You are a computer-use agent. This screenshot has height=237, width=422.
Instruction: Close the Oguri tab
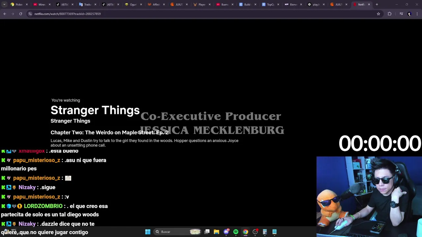(141, 5)
